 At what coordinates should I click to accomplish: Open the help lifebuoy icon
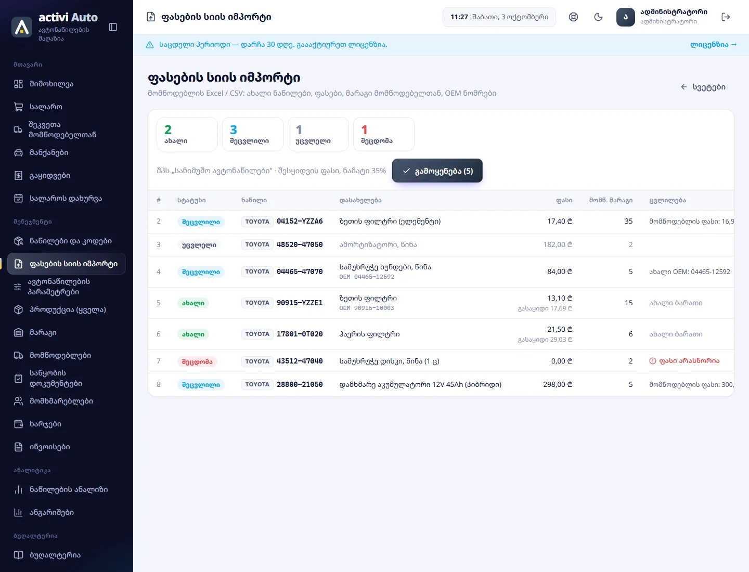pyautogui.click(x=573, y=17)
